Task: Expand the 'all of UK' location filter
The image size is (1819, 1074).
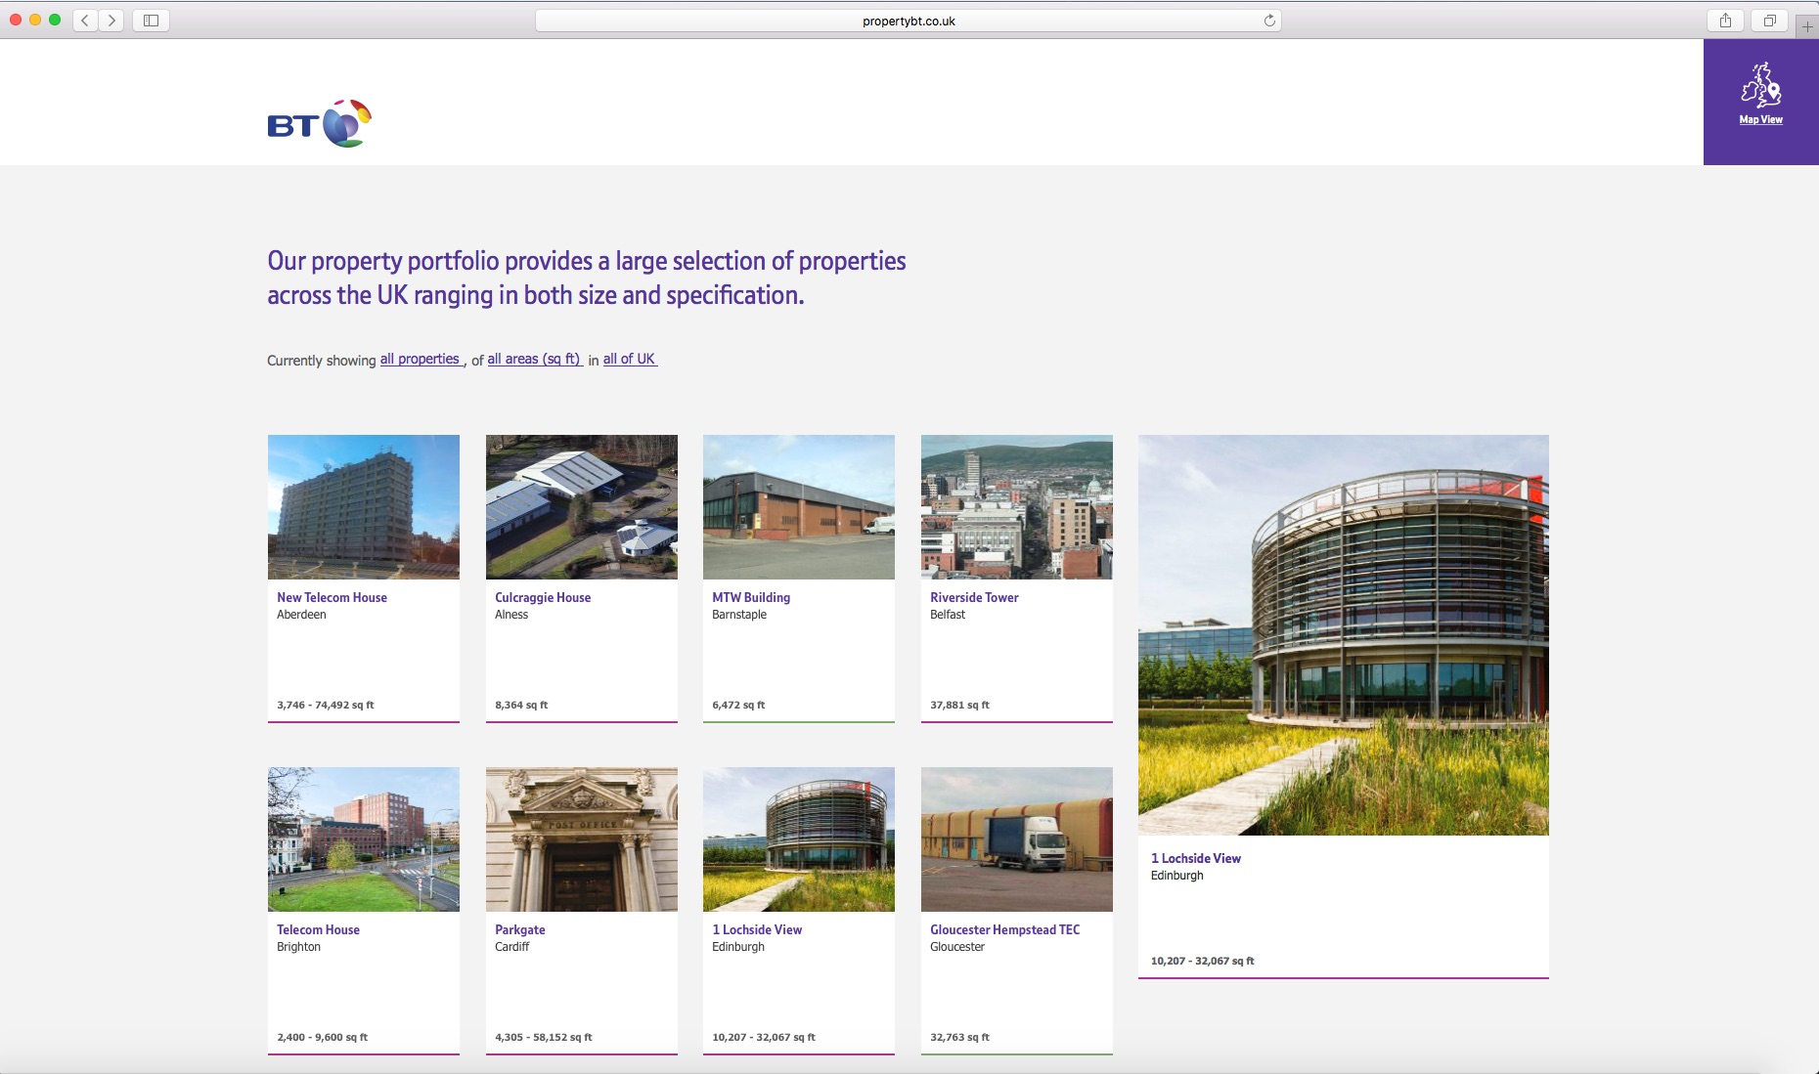Action: [x=629, y=360]
